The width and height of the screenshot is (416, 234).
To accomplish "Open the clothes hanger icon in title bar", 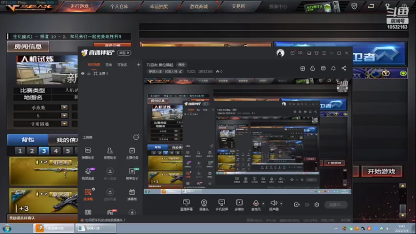I will tap(317, 53).
